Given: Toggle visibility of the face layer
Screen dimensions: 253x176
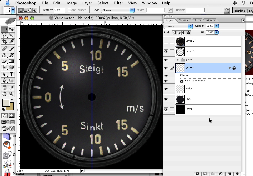Looking at the screenshot, I should (166, 99).
